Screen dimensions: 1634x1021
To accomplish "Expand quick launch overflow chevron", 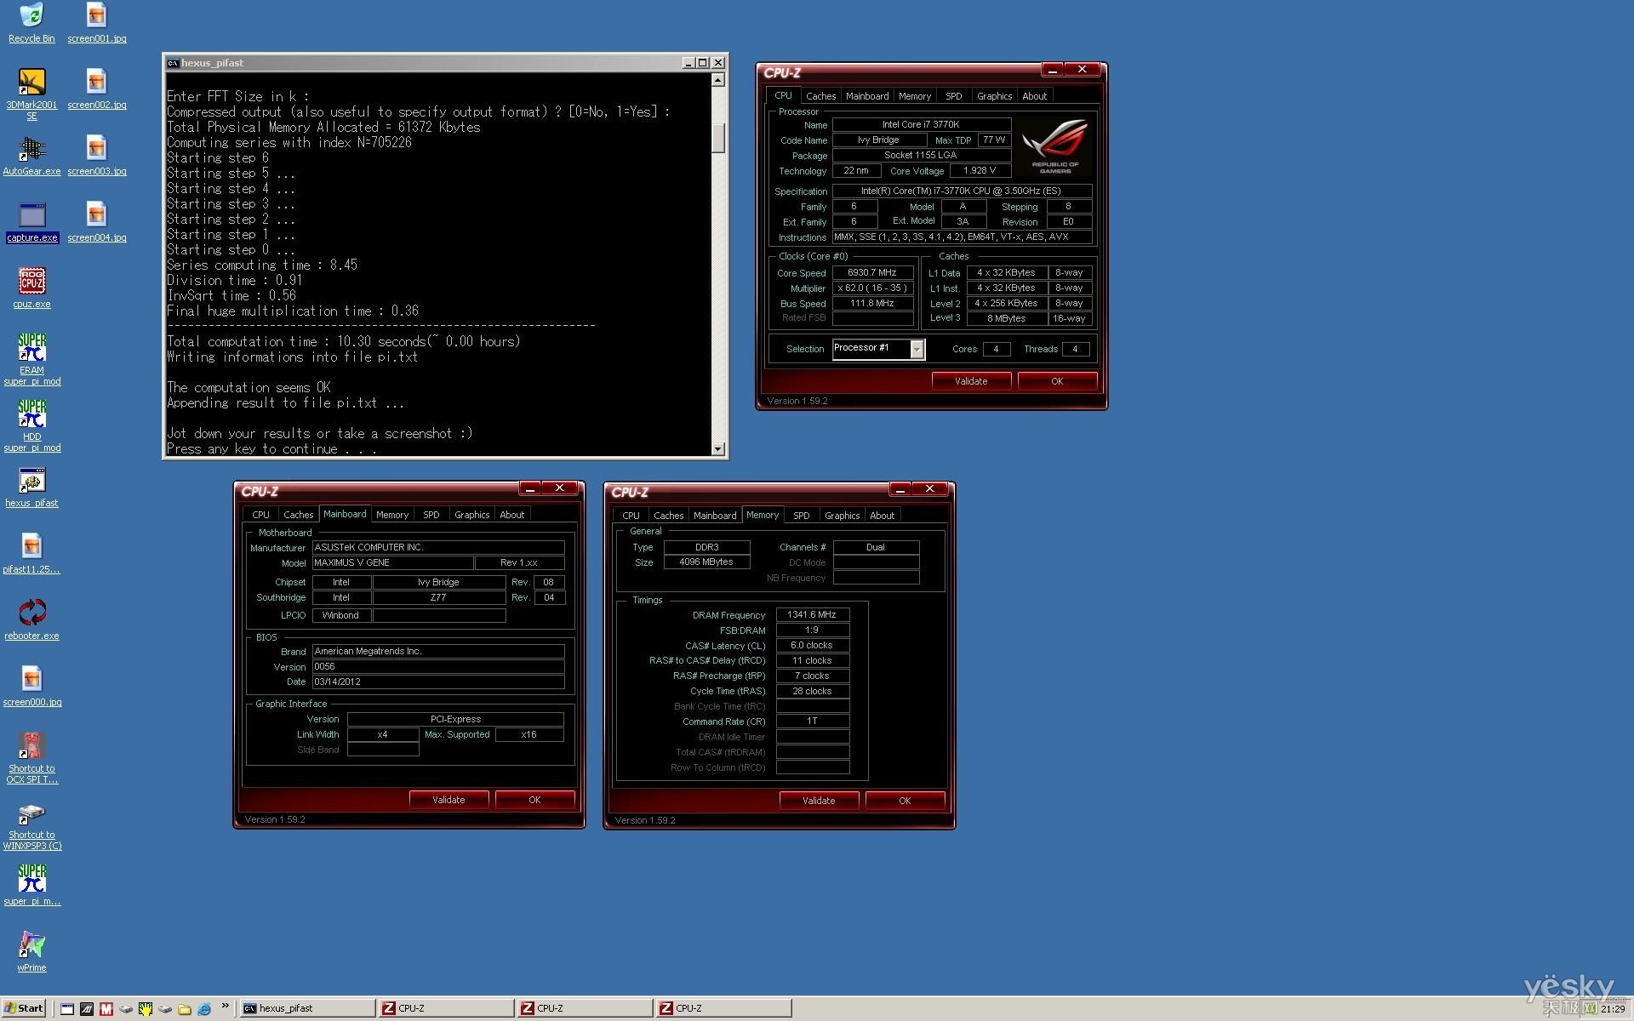I will (226, 1007).
